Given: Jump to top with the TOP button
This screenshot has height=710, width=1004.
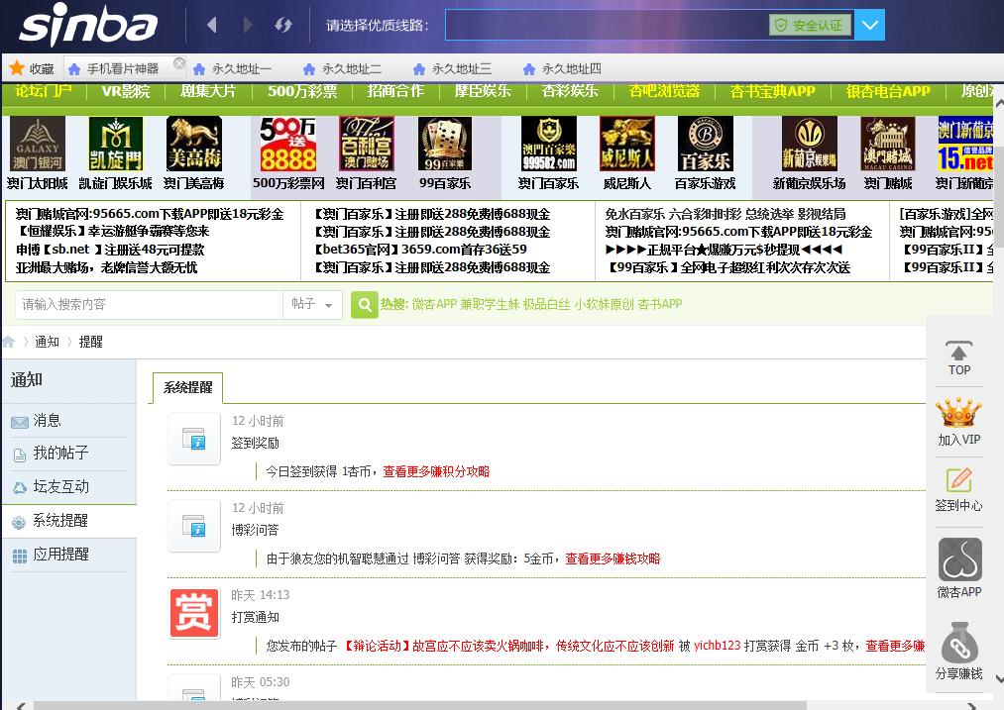Looking at the screenshot, I should (958, 358).
